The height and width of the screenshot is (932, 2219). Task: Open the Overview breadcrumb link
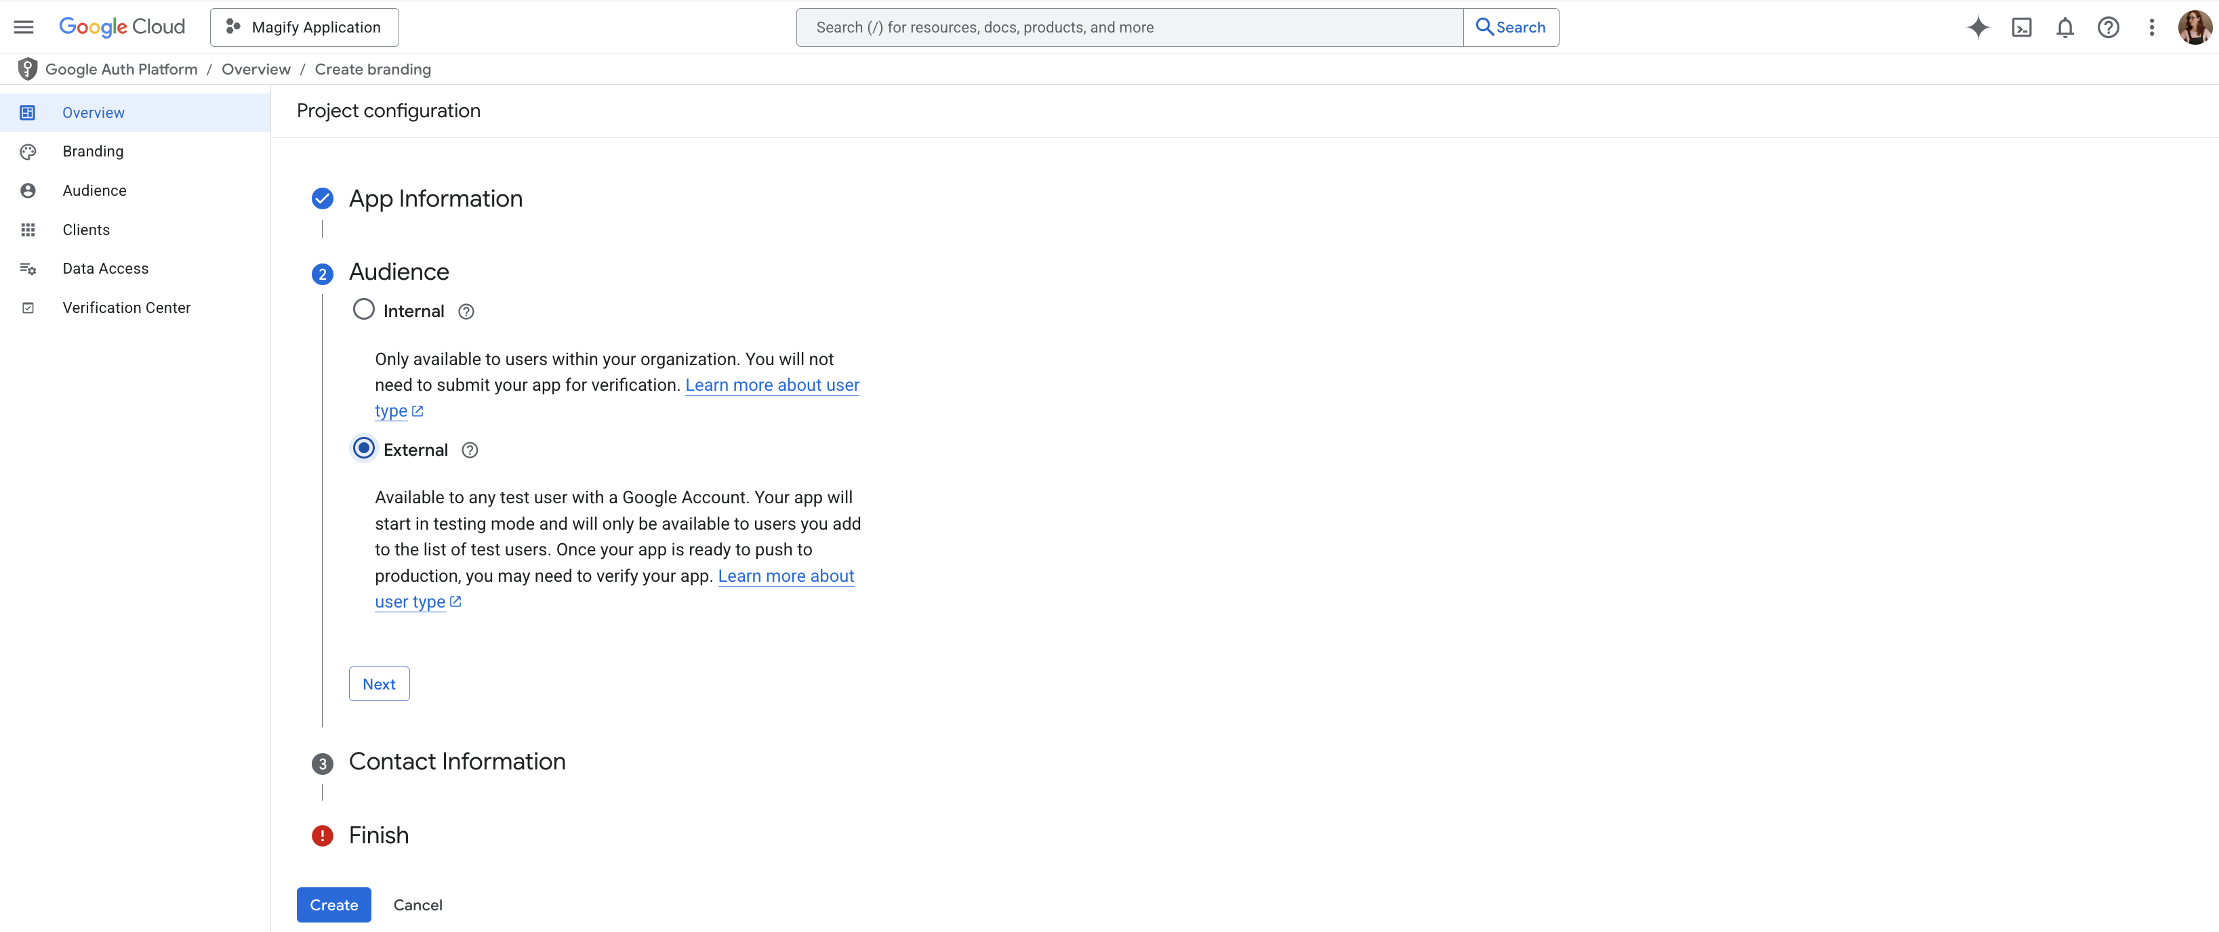255,69
